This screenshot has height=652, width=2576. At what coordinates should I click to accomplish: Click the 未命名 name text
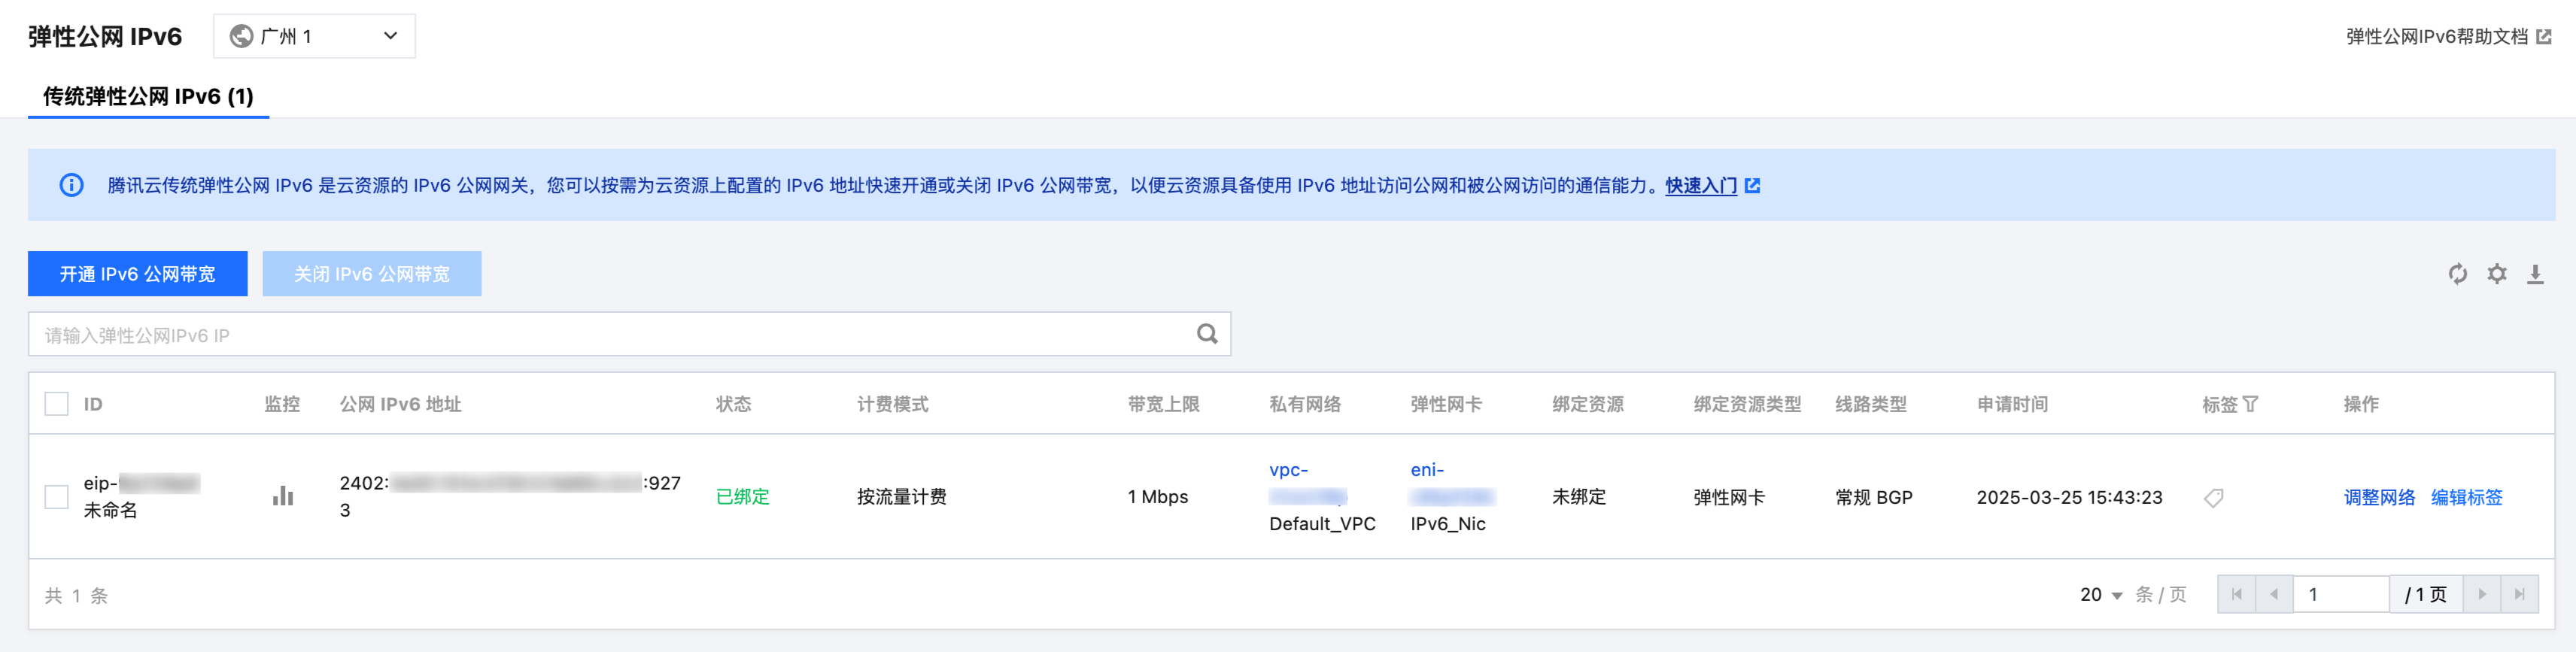click(111, 510)
